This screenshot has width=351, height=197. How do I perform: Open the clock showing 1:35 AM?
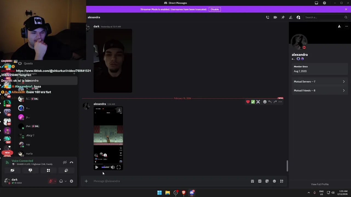(x=343, y=193)
